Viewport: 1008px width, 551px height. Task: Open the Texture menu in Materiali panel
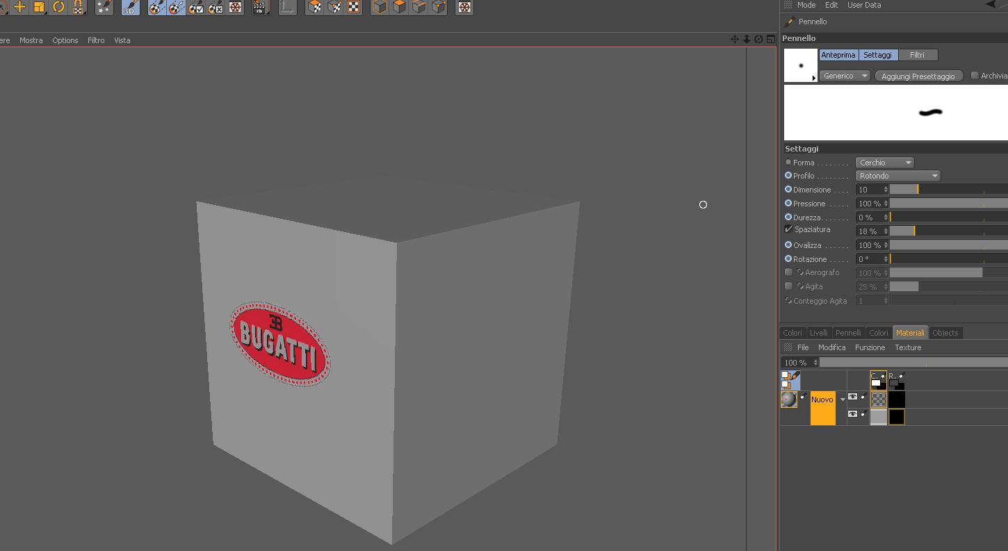(908, 347)
